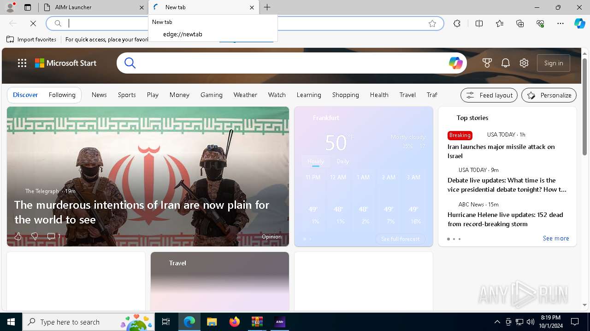Open Microsoft Start app launcher grid
Screen dimensions: 590x331
click(x=22, y=63)
